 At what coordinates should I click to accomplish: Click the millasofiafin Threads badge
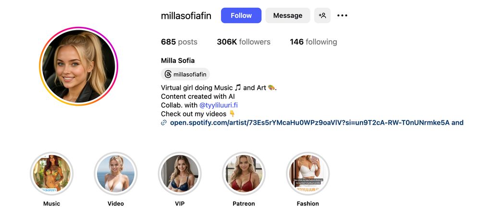[x=185, y=74]
